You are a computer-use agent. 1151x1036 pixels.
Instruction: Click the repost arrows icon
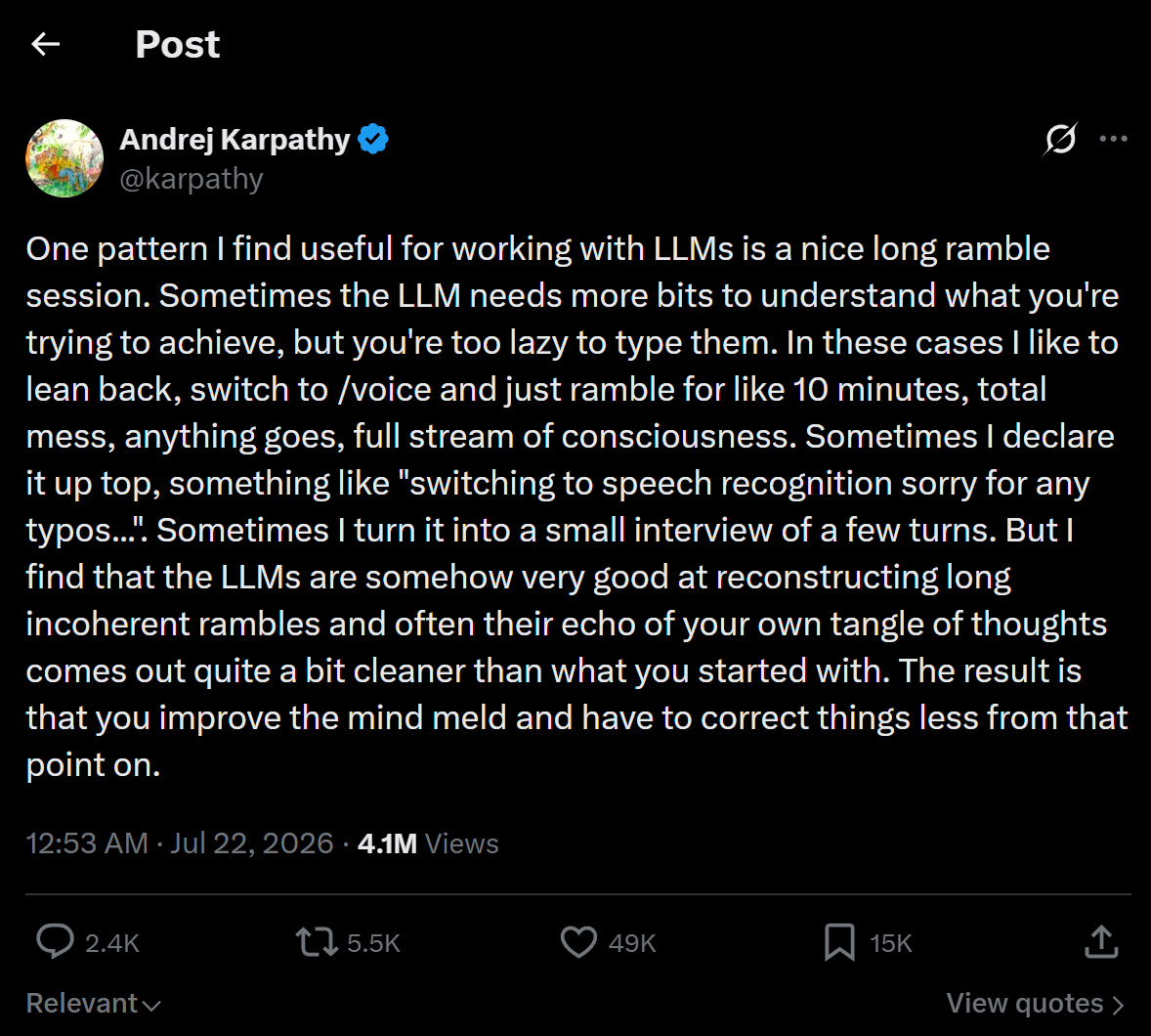coord(317,942)
